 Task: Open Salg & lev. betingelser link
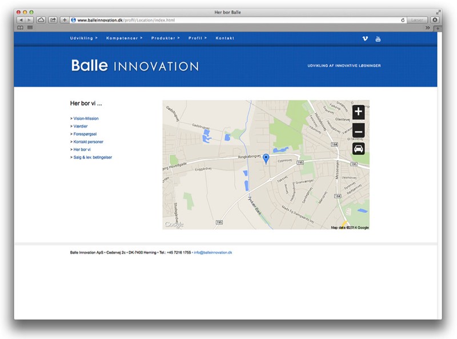[x=93, y=158]
